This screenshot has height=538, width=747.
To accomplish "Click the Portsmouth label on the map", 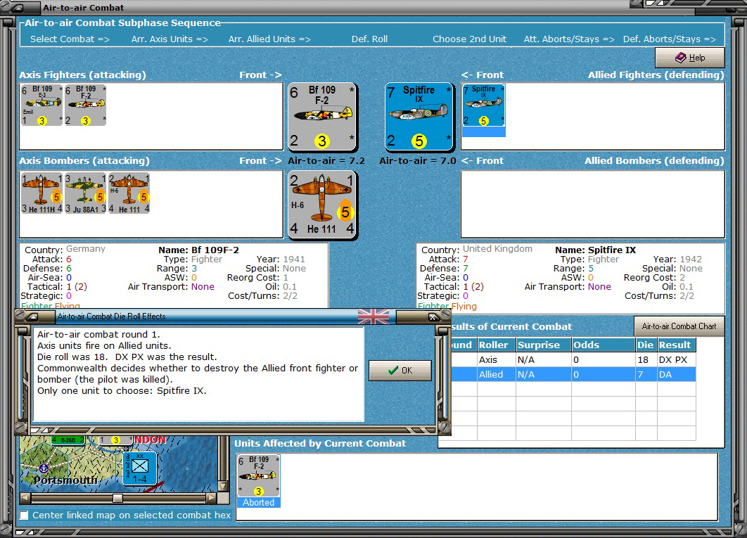I will (x=66, y=480).
